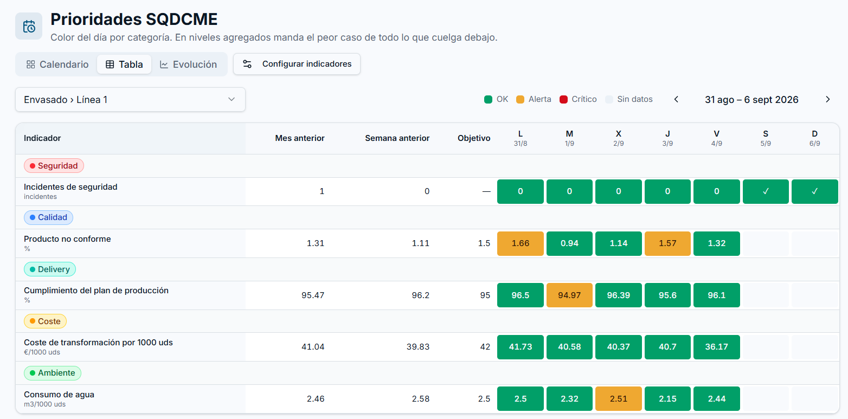Click Incidentes de seguridad indicator name
This screenshot has height=419, width=848.
click(x=70, y=186)
